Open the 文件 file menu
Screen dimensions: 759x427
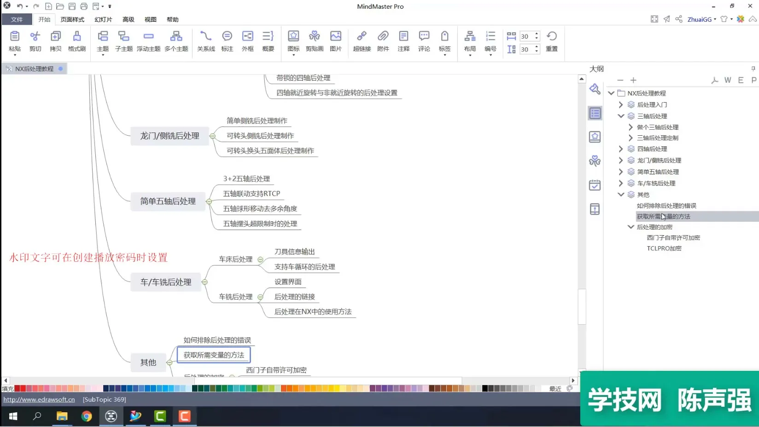(17, 19)
